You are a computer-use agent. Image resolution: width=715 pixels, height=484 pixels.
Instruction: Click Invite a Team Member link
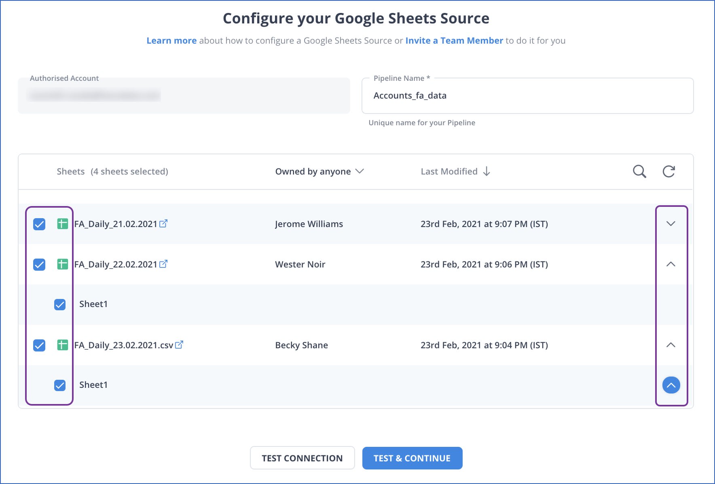(x=454, y=40)
